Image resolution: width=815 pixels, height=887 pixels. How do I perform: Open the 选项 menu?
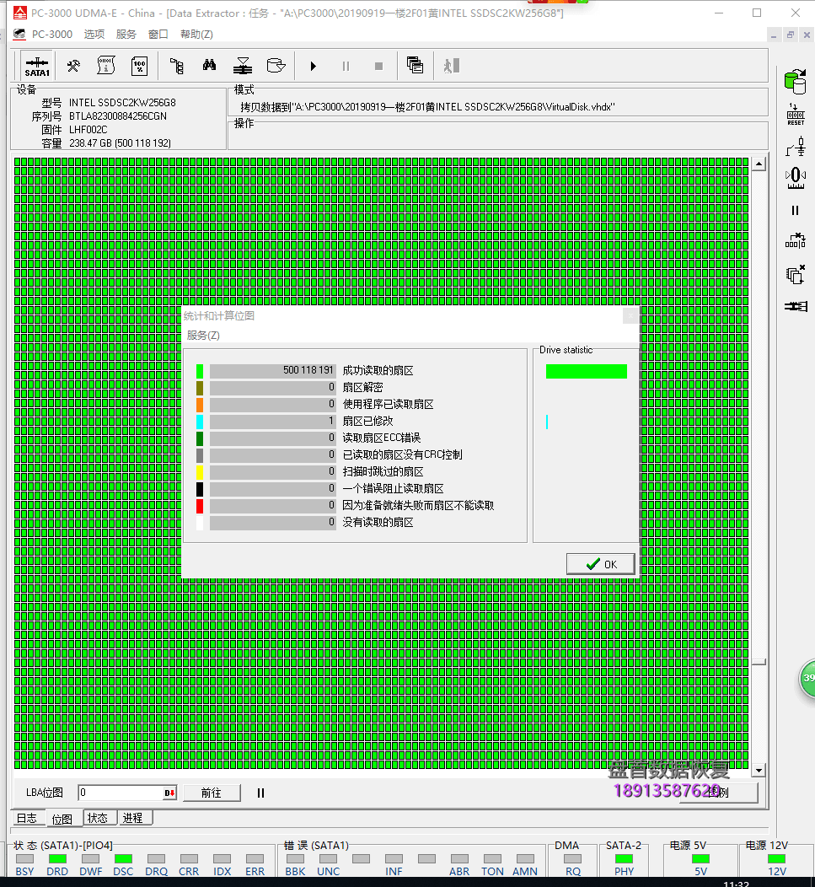(x=94, y=35)
